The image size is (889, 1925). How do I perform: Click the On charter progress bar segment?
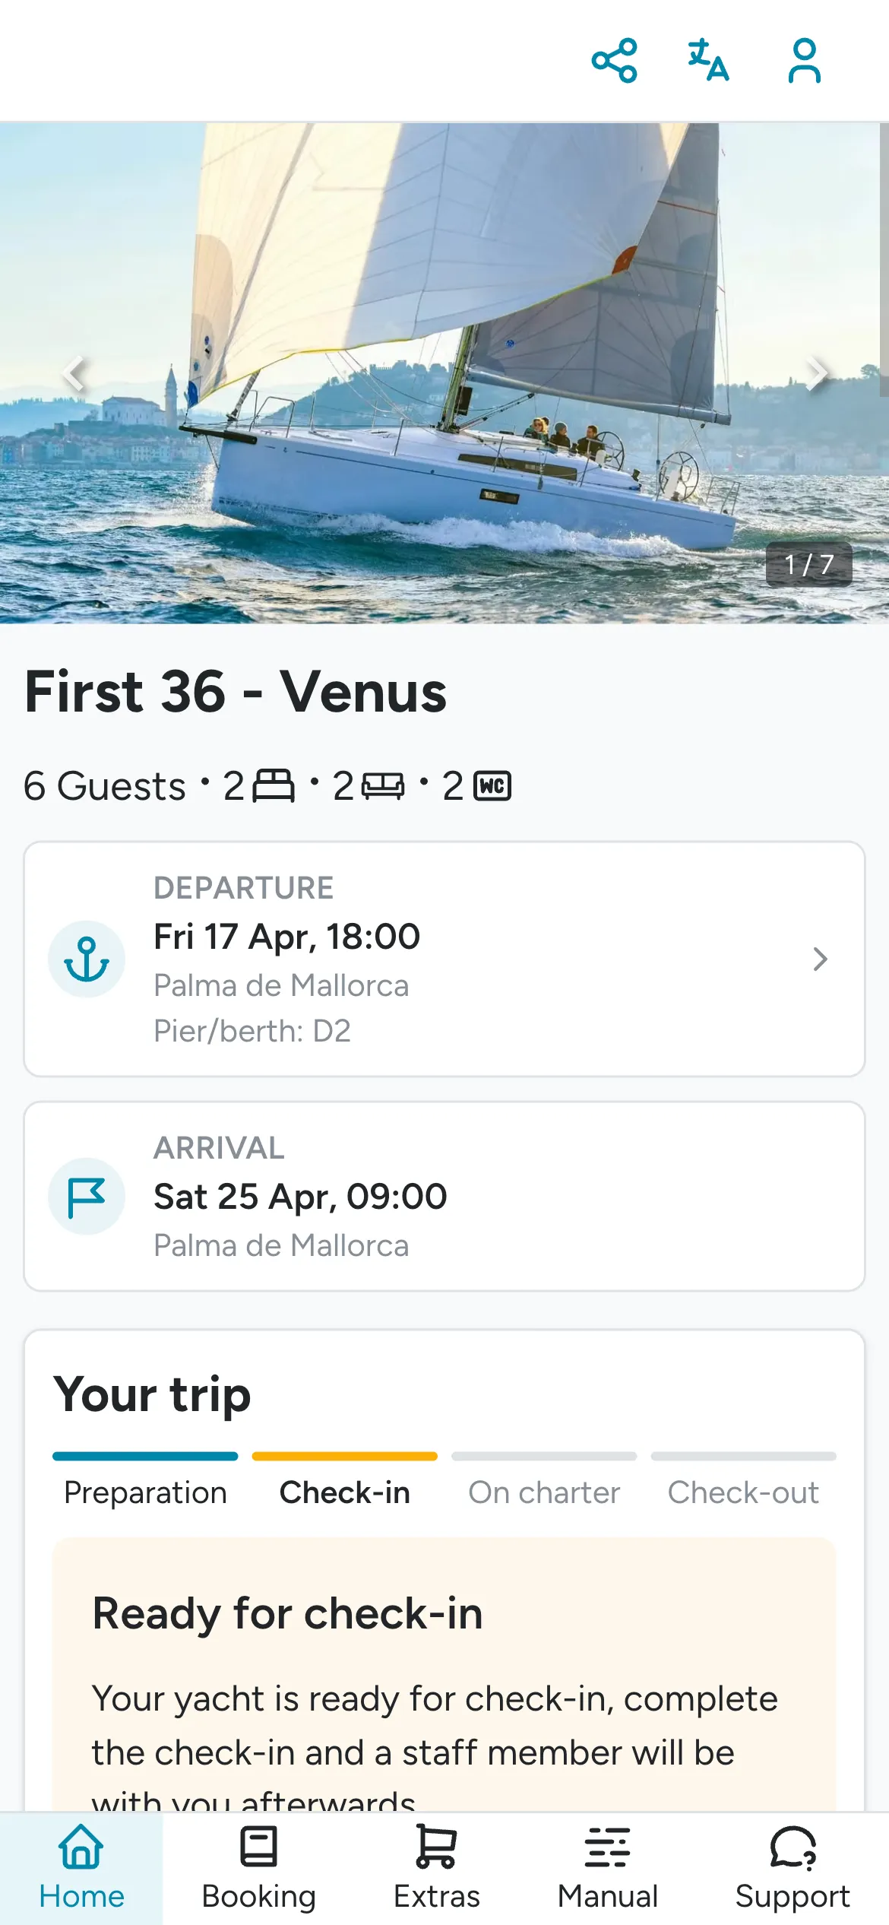544,1456
